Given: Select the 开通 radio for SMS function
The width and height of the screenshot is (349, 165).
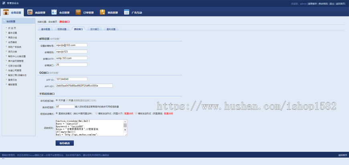Looking at the screenshot, I should [x=67, y=100].
